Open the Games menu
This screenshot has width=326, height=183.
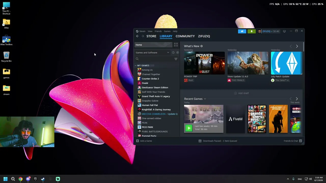(167, 31)
